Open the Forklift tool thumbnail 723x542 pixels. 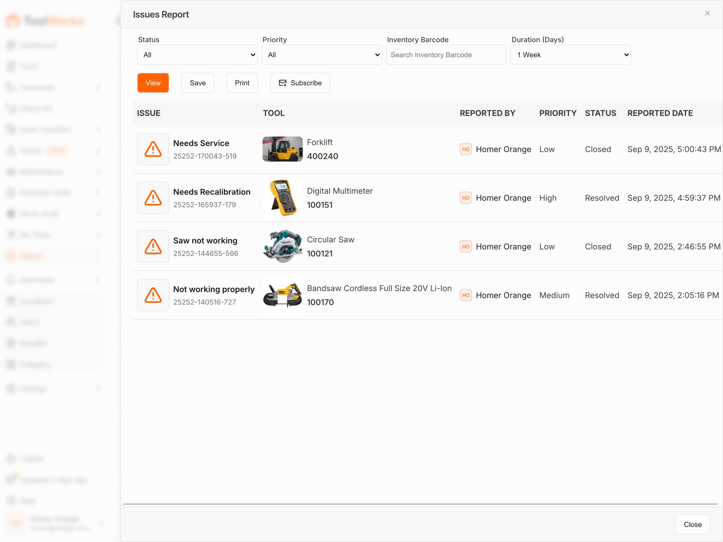click(x=282, y=149)
